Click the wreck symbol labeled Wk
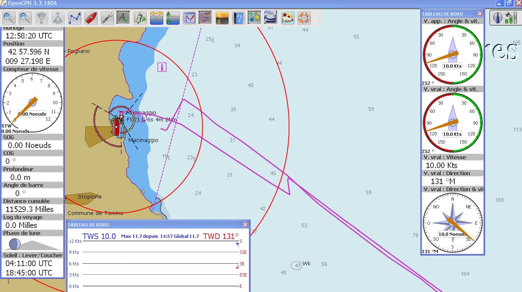 tap(298, 266)
